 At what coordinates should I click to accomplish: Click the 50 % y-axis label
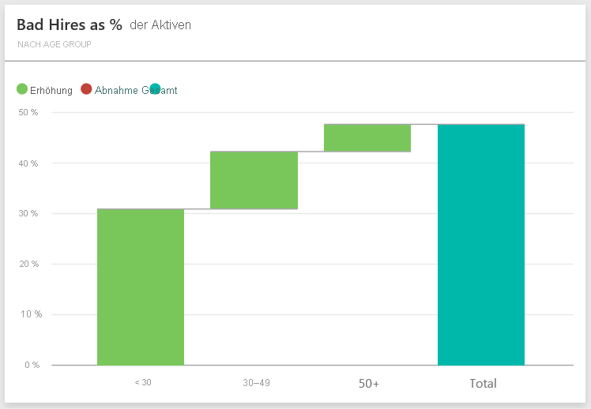30,112
